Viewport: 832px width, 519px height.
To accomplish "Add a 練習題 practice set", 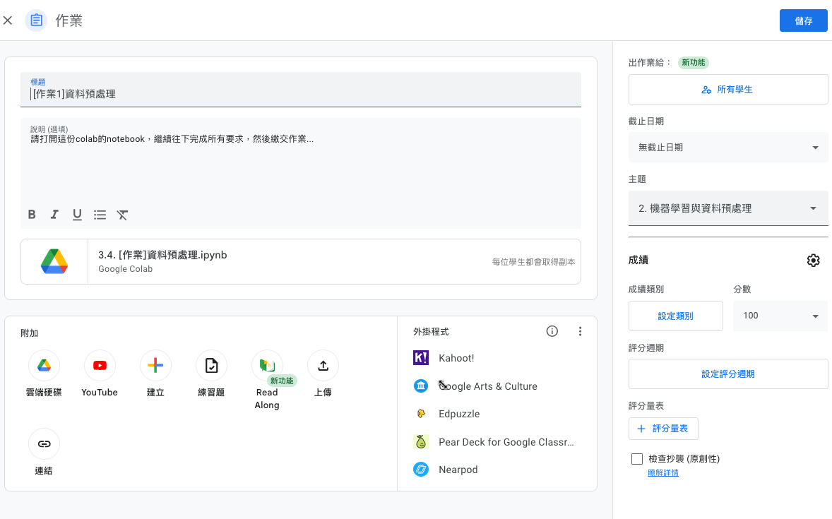I will pos(211,365).
